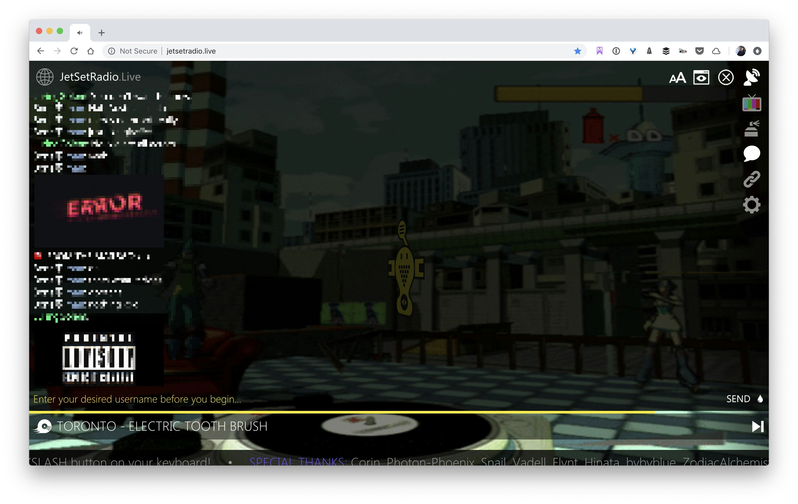Click the bookmark star in address bar
The height and width of the screenshot is (504, 798).
[577, 51]
